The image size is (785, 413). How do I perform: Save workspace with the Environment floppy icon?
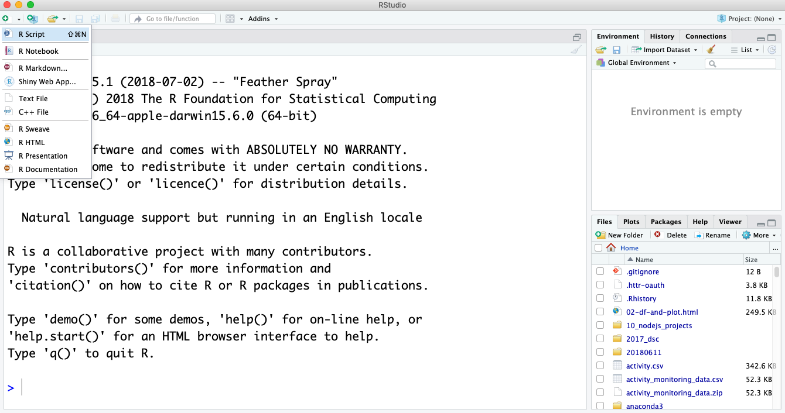616,50
